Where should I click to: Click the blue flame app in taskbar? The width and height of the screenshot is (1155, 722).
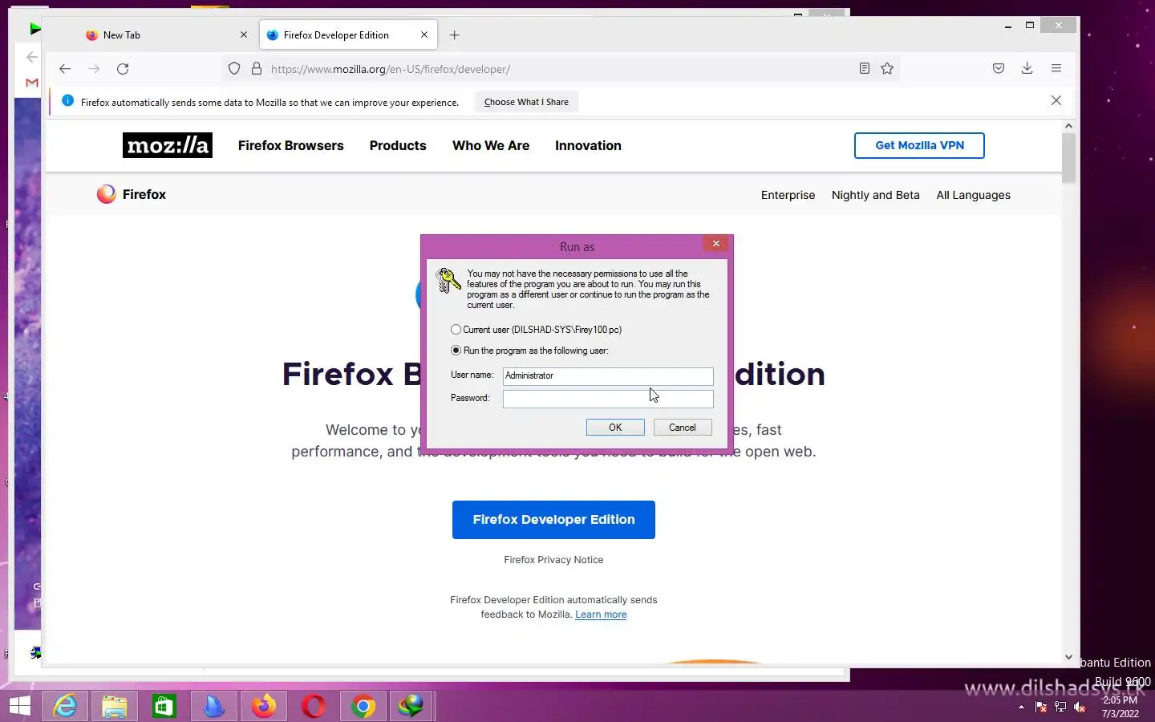214,706
